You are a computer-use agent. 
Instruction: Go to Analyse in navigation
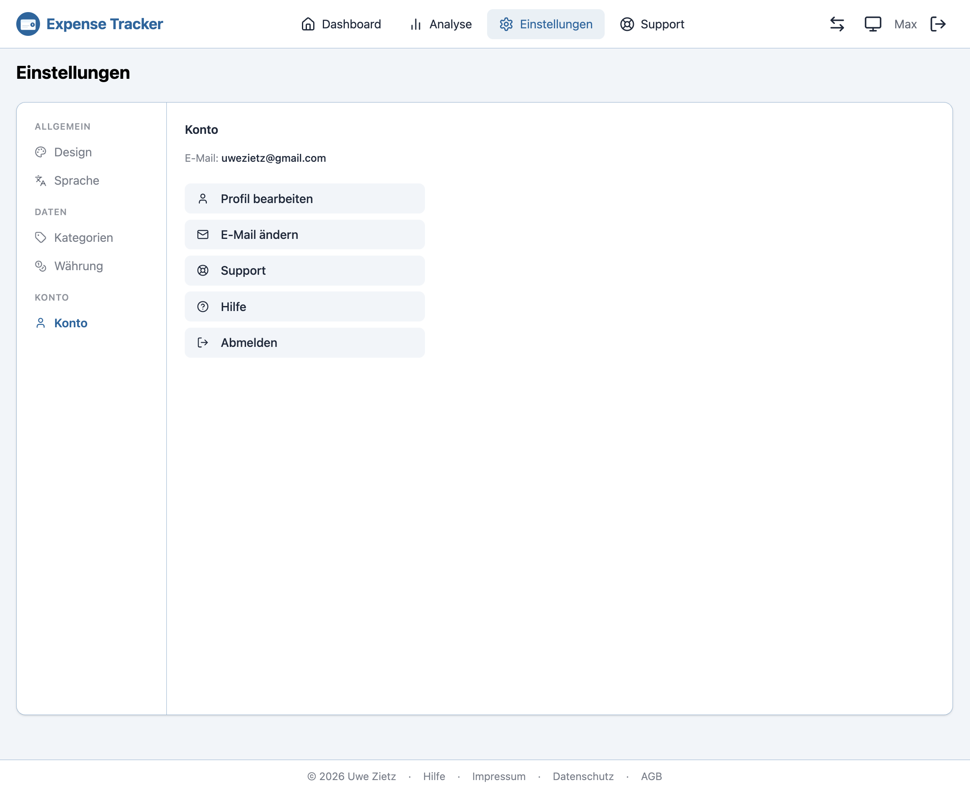pyautogui.click(x=440, y=24)
